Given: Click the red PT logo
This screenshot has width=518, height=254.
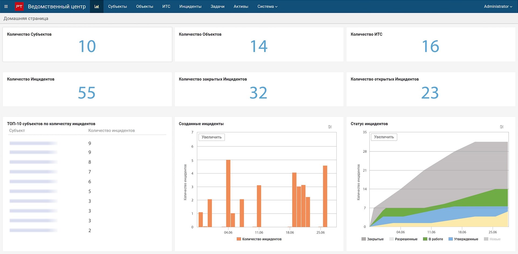Looking at the screenshot, I should click(x=19, y=6).
